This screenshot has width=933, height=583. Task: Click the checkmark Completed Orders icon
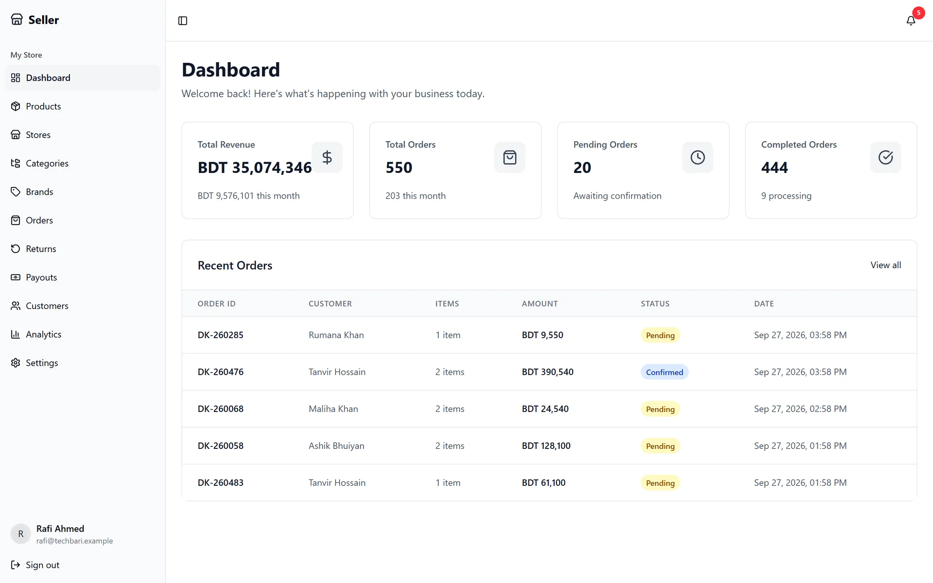[885, 157]
